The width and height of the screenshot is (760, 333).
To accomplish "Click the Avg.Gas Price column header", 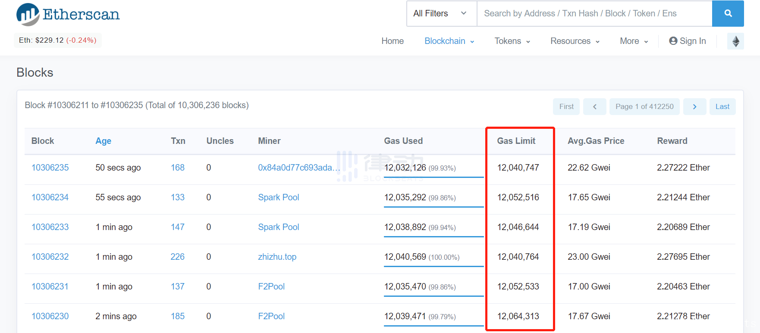I will [596, 141].
